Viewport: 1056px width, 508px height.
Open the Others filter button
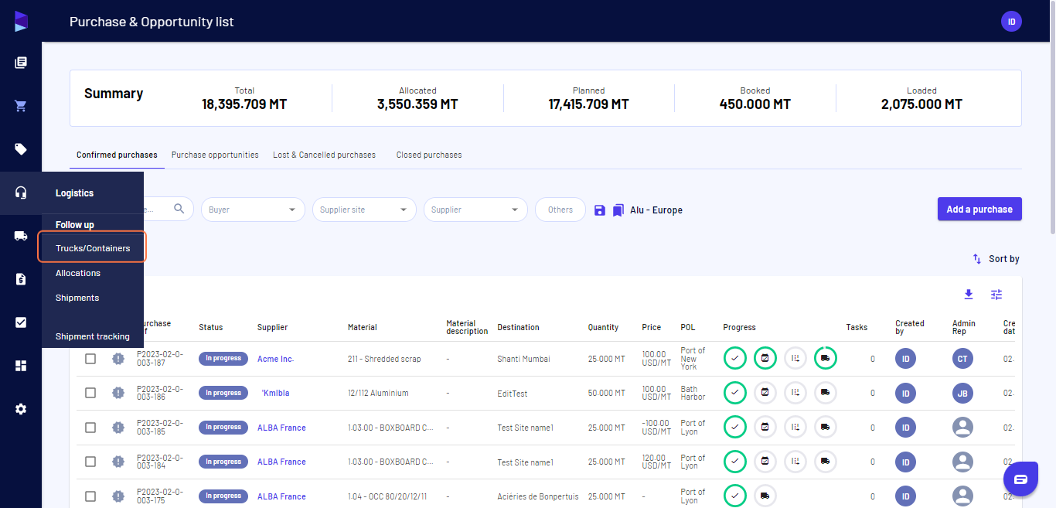(560, 210)
